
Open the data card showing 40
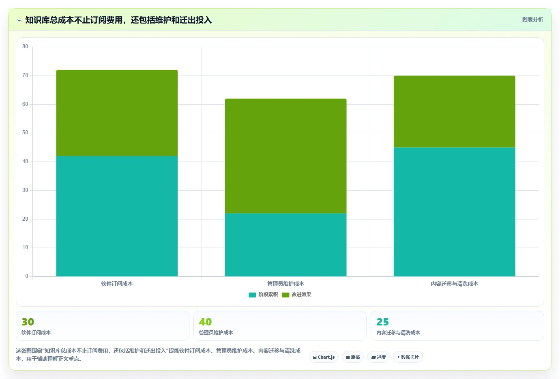280,326
